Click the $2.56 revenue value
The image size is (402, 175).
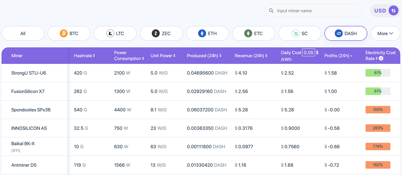[x=241, y=91]
